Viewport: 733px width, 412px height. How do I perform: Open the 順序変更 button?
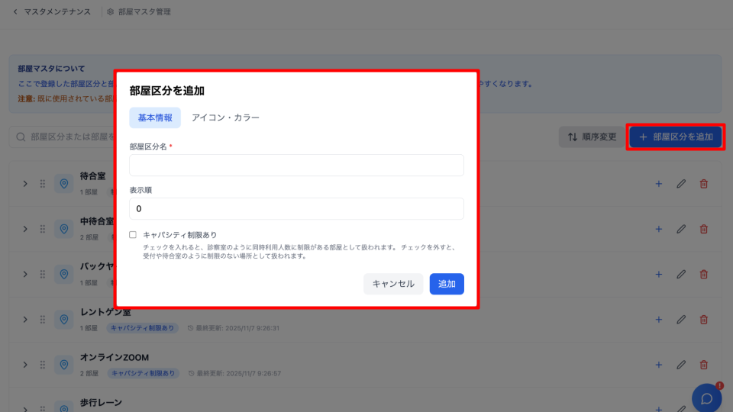coord(591,137)
